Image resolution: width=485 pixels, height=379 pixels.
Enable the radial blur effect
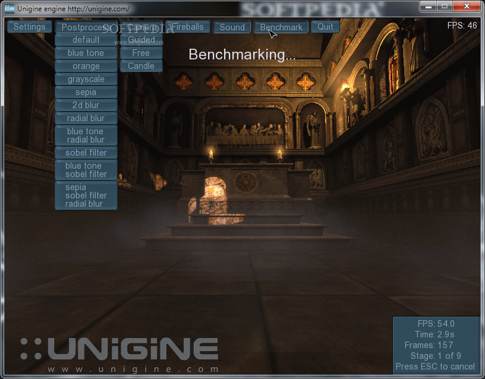coord(86,118)
